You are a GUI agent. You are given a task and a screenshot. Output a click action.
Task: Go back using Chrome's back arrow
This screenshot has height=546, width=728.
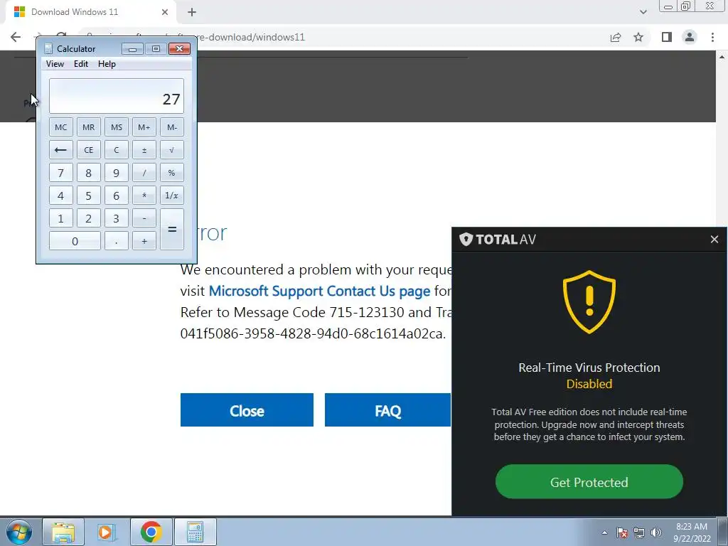16,37
